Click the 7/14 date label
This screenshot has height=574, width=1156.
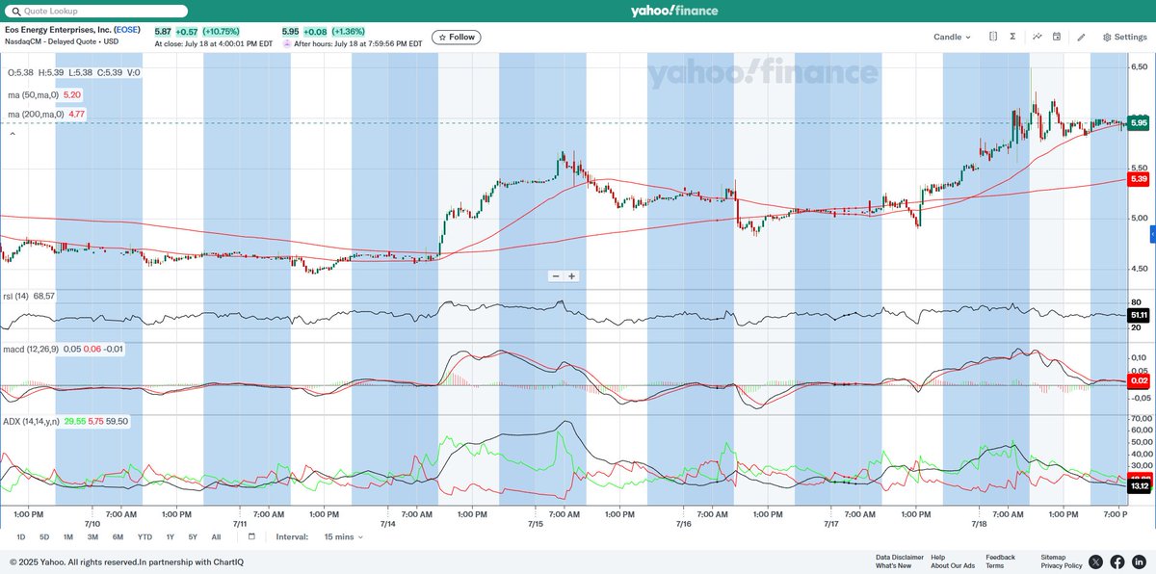[x=388, y=524]
